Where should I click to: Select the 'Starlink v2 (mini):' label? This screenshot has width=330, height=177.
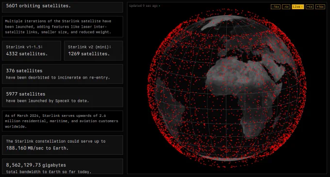click(x=89, y=47)
